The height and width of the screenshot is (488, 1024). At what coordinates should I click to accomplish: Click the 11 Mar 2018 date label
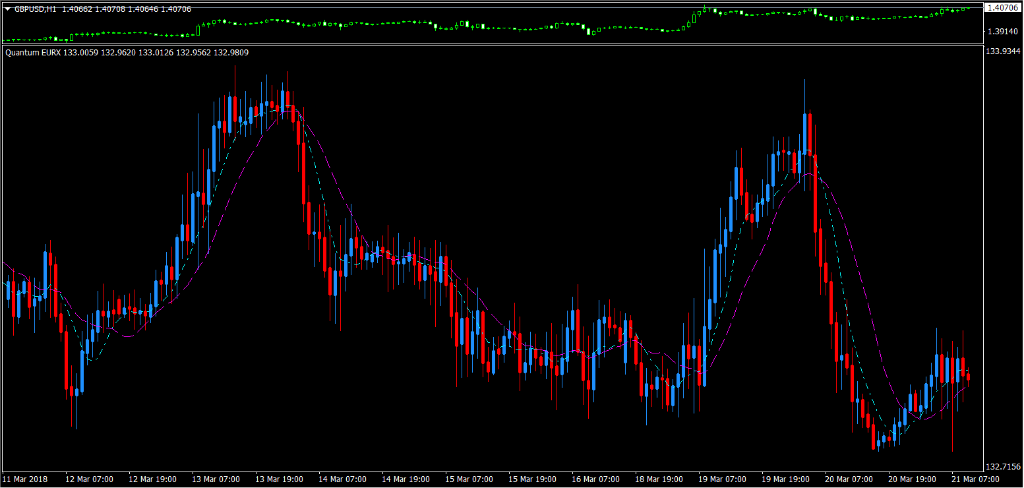click(24, 479)
